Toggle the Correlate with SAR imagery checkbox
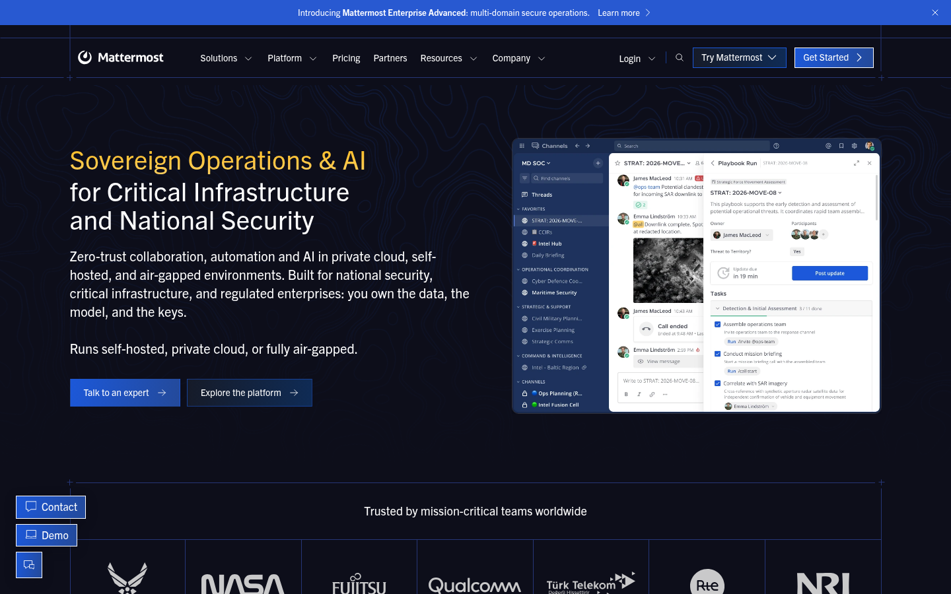The width and height of the screenshot is (951, 594). pos(717,383)
